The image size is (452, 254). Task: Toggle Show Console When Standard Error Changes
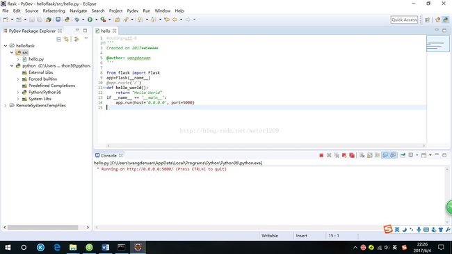tap(393, 155)
